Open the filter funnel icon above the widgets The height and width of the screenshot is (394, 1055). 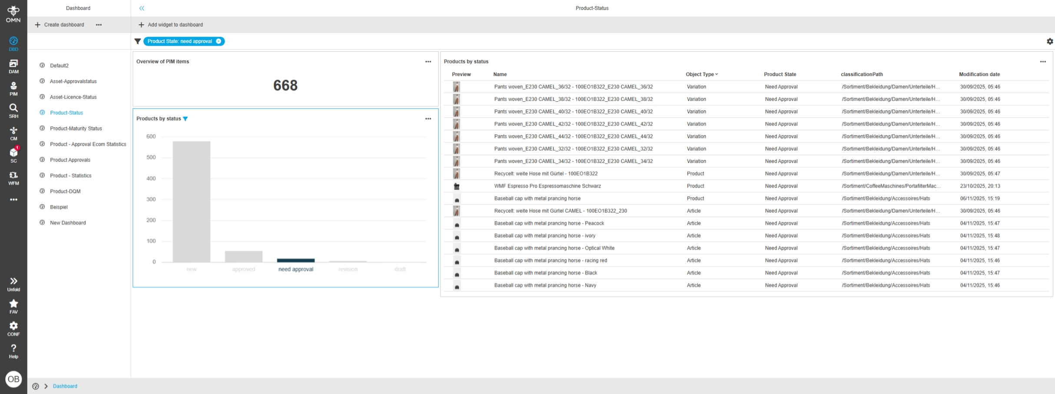(138, 41)
